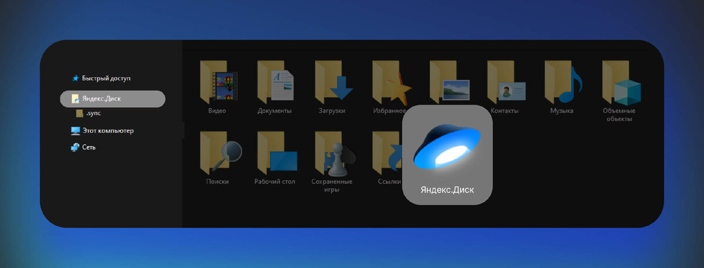Viewport: 704px width, 268px height.
Task: Open the Видео folder icon
Action: 218,81
